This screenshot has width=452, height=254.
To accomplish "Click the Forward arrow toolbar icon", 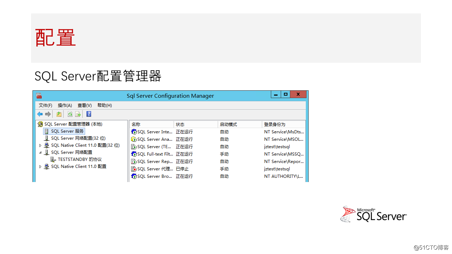I will tap(48, 114).
